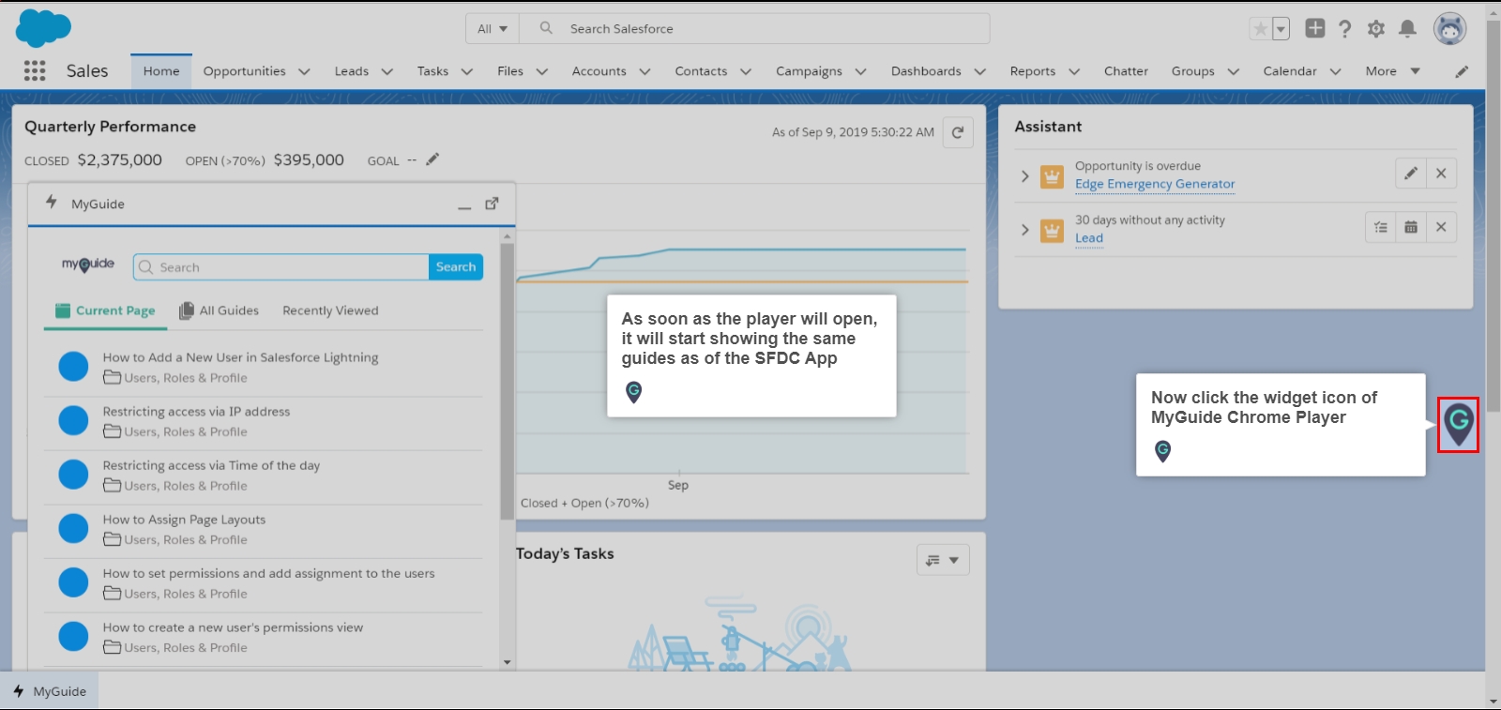Open the Chatter tab
The height and width of the screenshot is (710, 1501).
1126,71
